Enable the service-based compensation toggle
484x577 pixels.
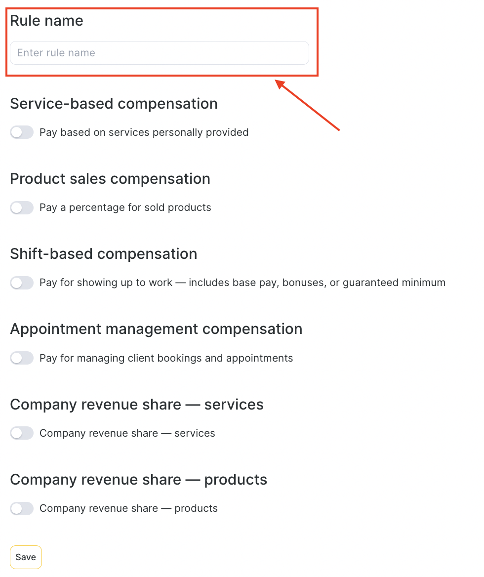pyautogui.click(x=22, y=132)
